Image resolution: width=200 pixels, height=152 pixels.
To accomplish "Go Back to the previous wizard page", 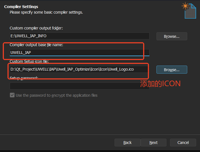I will click(127, 143).
